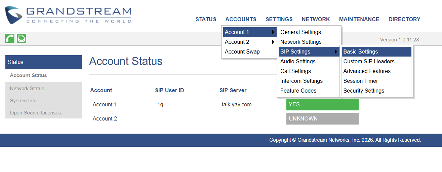Screen dimensions: 442x172
Task: Open Advanced Features entry
Action: pos(376,71)
